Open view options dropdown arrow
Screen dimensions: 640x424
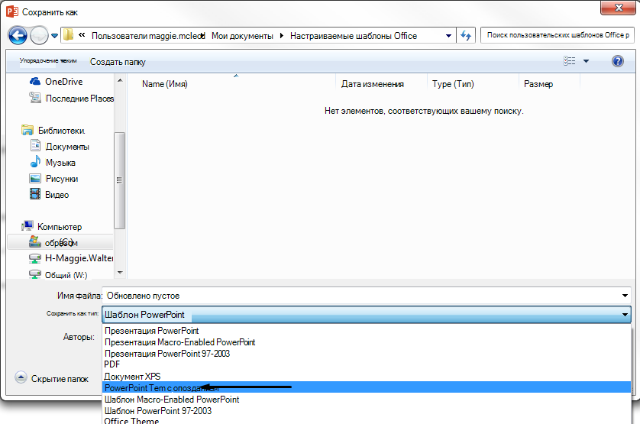click(586, 61)
